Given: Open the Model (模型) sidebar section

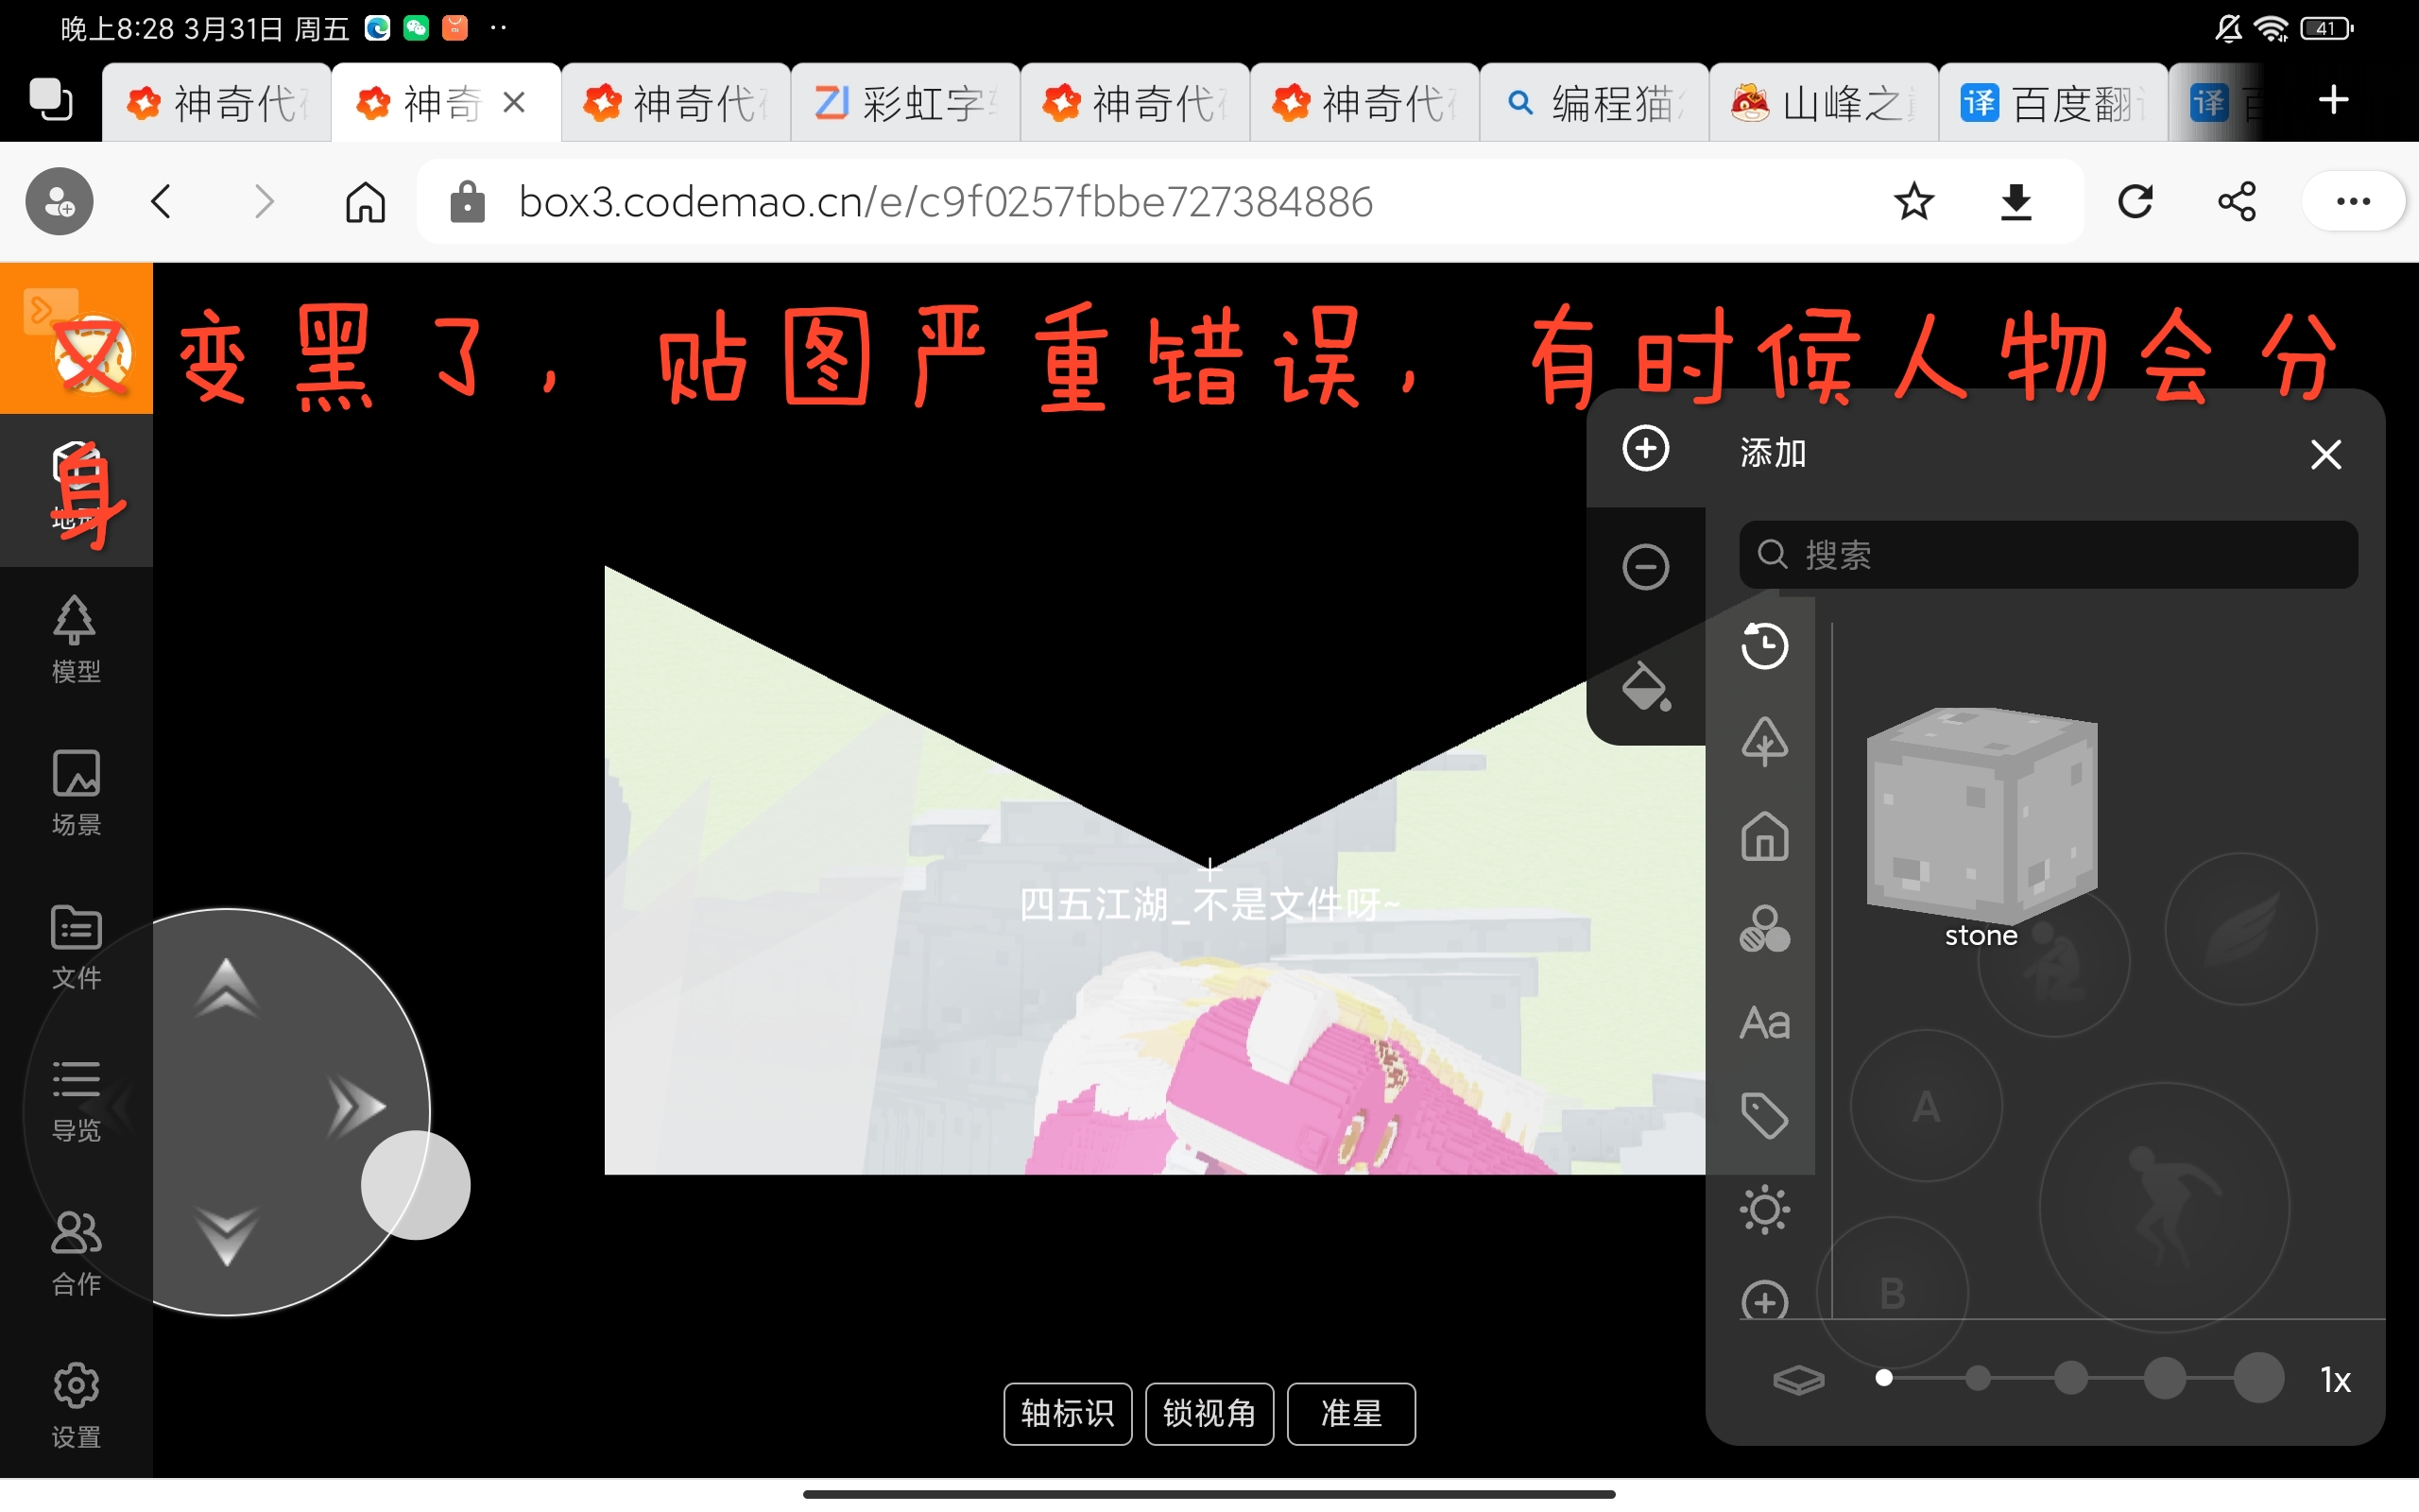Looking at the screenshot, I should coord(76,640).
